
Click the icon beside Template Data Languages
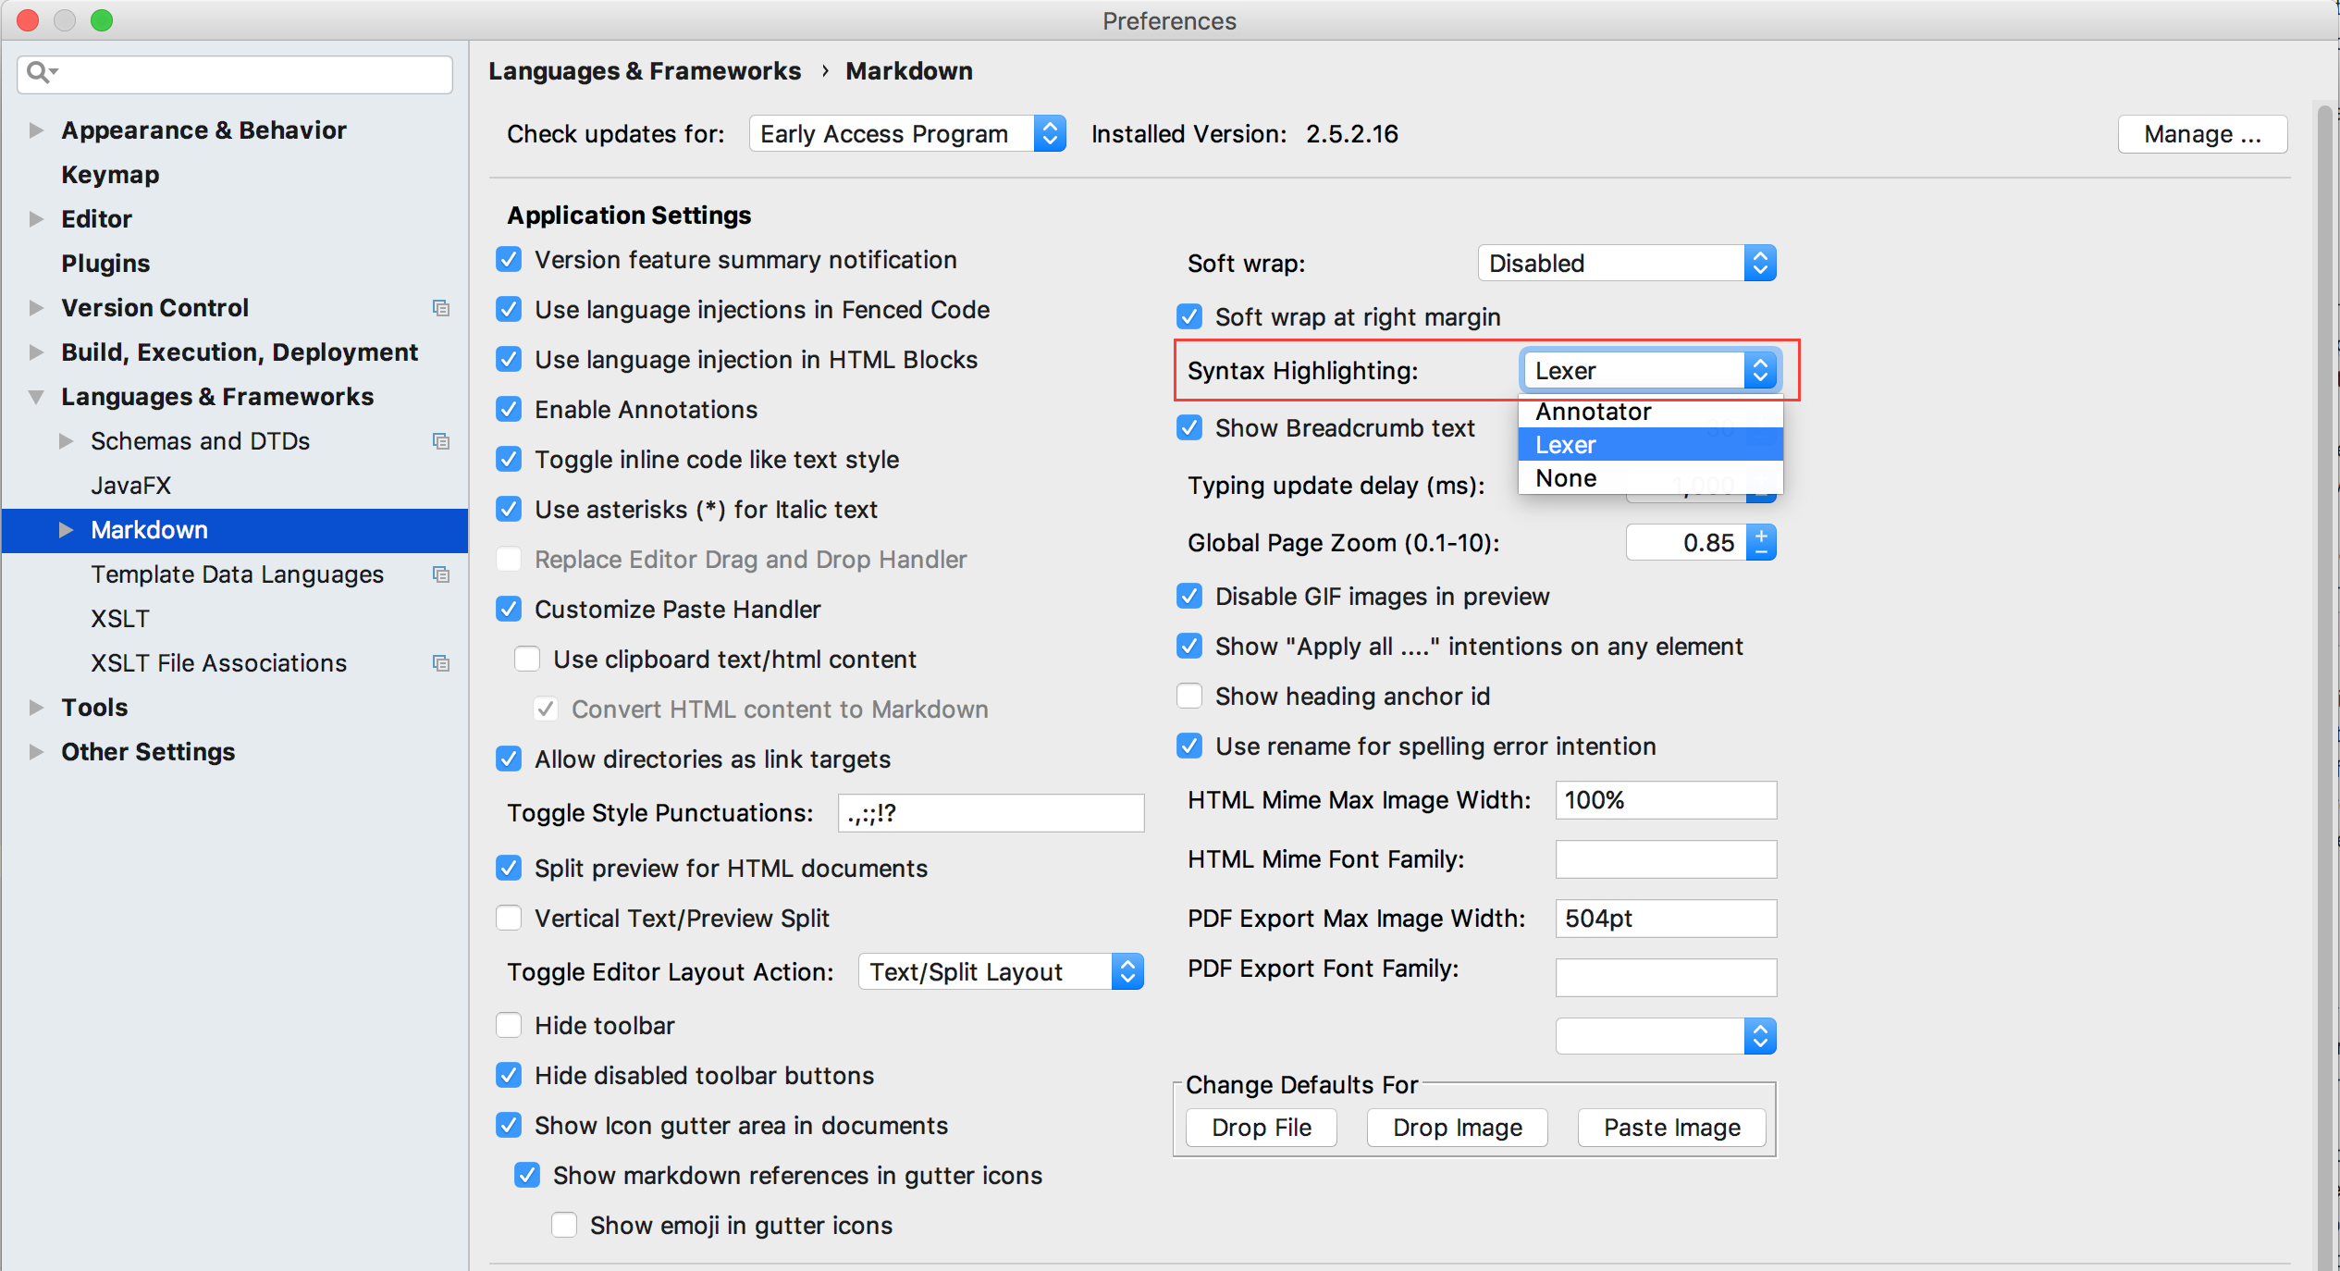[441, 574]
